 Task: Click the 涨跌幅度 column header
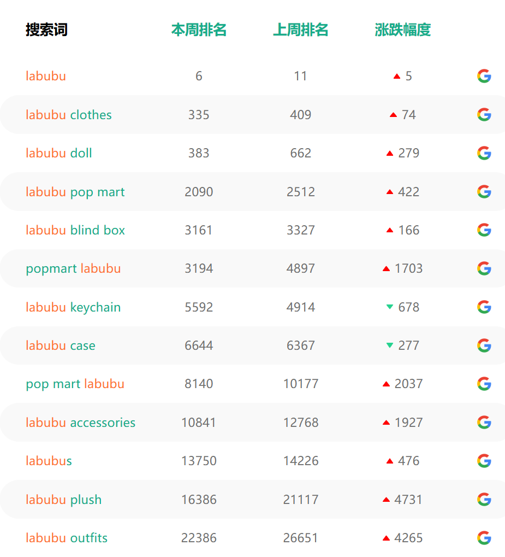[x=403, y=30]
